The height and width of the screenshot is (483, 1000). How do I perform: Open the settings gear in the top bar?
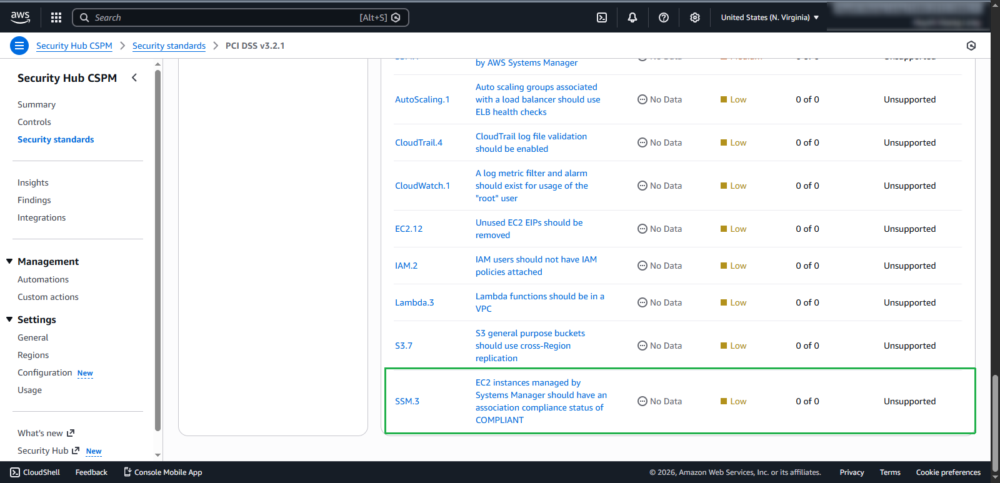pos(695,17)
